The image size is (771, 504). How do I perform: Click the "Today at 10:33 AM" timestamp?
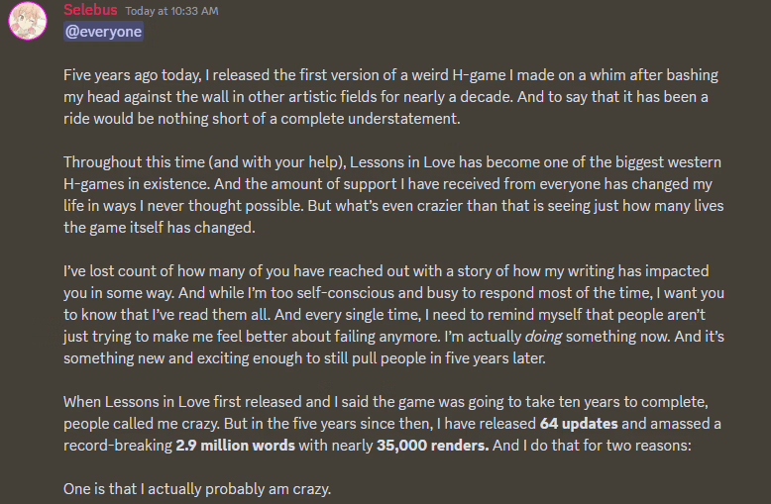click(172, 11)
